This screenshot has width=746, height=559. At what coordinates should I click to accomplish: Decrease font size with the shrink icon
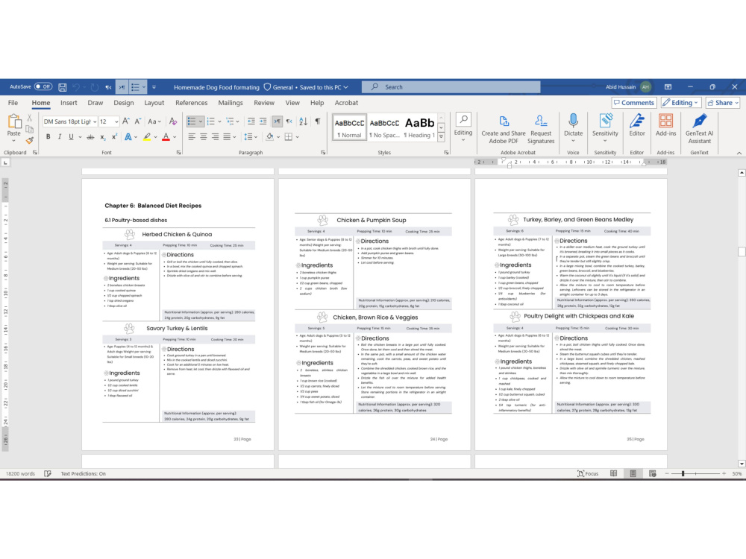click(137, 121)
